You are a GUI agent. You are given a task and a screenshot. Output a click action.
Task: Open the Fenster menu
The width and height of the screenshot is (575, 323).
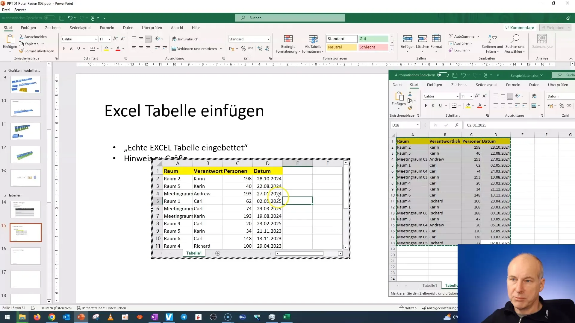tap(20, 10)
